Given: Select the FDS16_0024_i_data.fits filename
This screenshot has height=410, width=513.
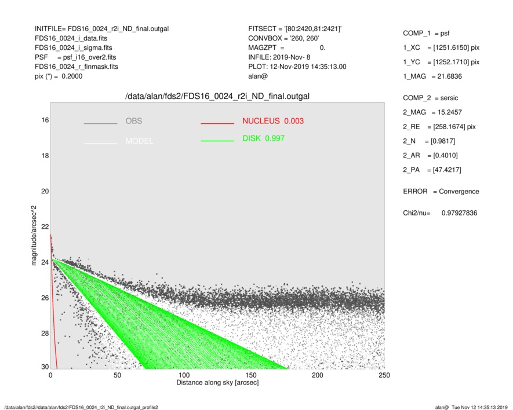Looking at the screenshot, I should (71, 38).
